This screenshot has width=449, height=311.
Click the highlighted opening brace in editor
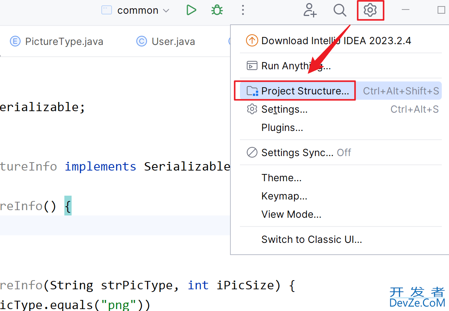[x=68, y=206]
